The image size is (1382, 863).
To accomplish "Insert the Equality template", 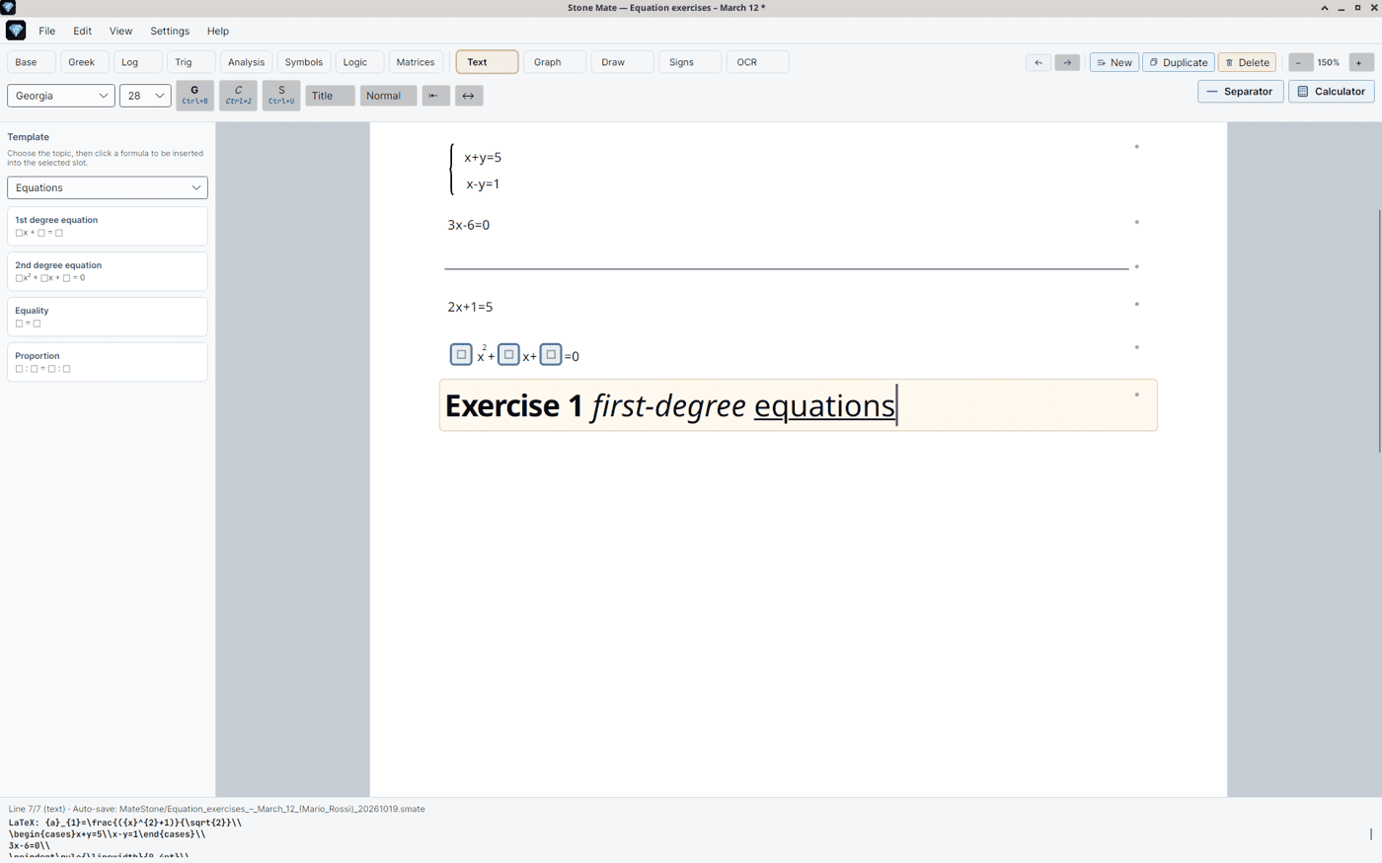I will pyautogui.click(x=108, y=317).
